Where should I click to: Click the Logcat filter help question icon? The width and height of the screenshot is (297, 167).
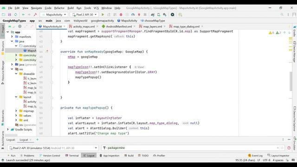[289, 148]
